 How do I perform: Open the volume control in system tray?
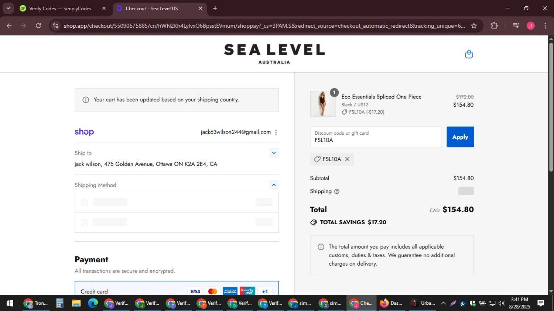click(x=501, y=303)
